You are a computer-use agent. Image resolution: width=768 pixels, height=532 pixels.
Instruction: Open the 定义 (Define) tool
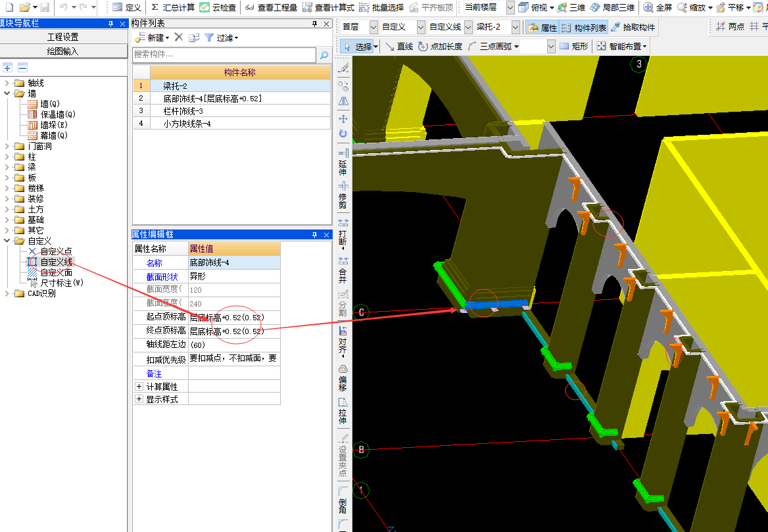(127, 7)
